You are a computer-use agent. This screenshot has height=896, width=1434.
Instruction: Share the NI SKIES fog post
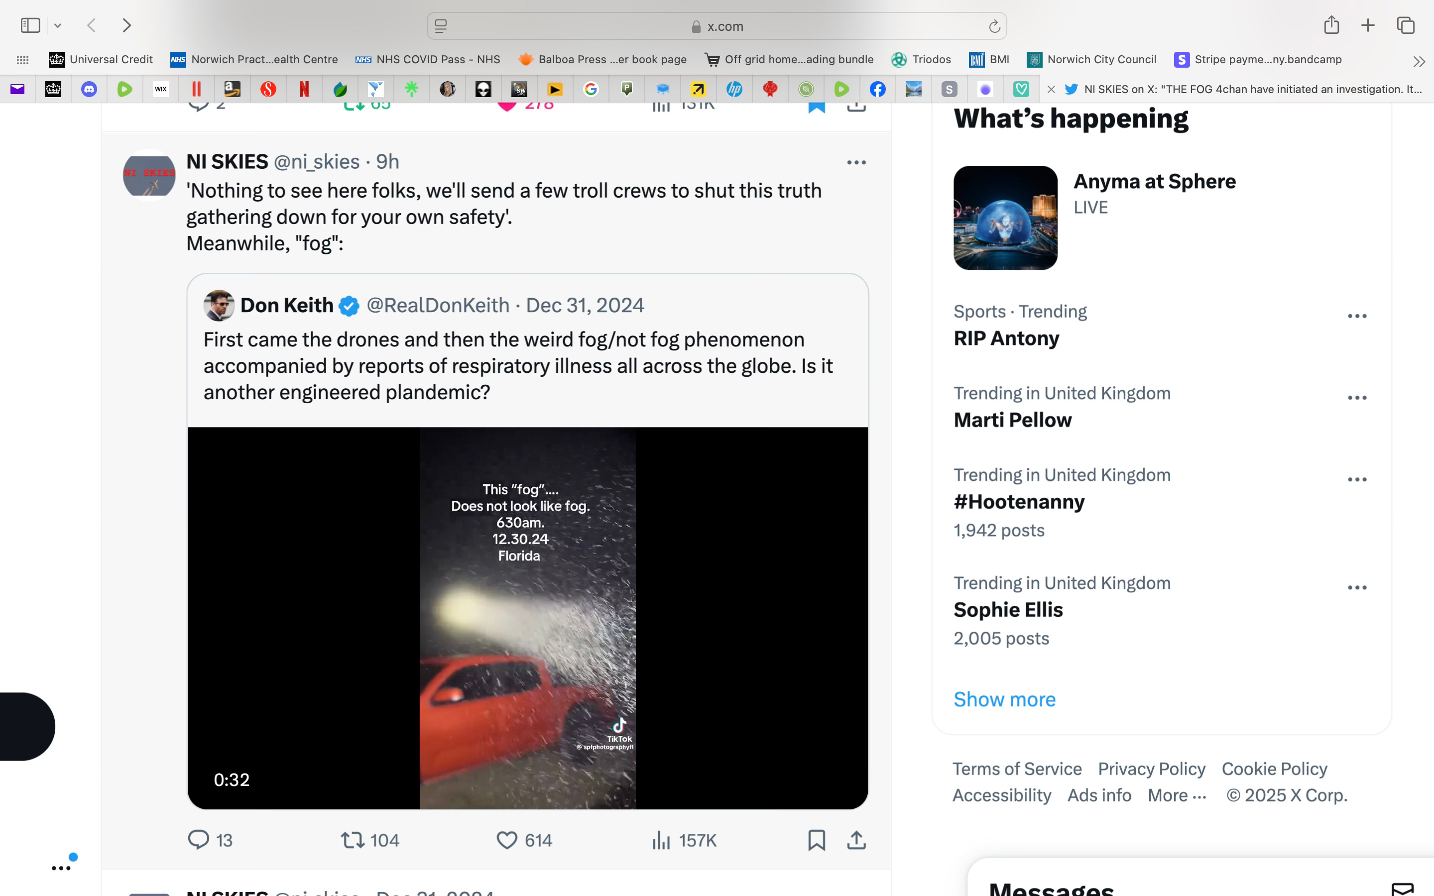tap(856, 840)
